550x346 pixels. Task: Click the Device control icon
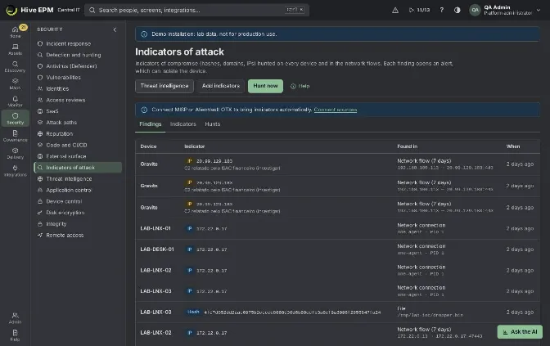point(40,201)
